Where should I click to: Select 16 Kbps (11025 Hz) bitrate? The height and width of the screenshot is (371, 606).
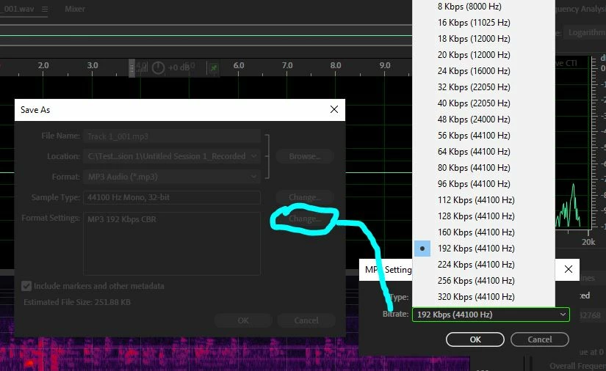484,23
